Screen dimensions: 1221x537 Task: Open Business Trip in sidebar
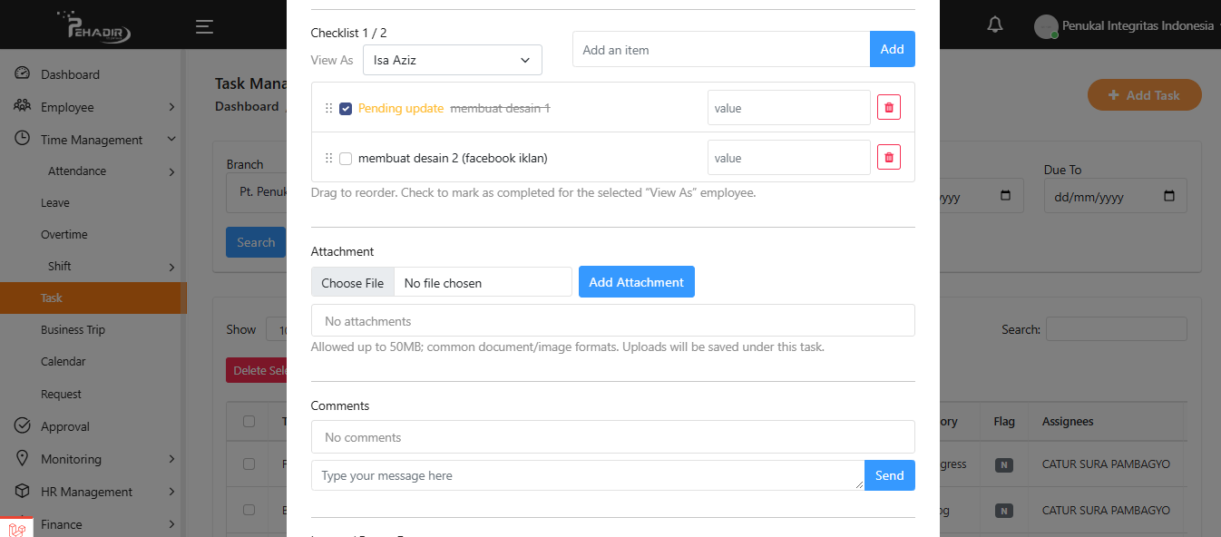coord(73,329)
